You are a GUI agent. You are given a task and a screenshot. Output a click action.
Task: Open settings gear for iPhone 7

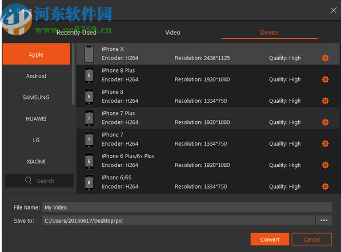325,143
